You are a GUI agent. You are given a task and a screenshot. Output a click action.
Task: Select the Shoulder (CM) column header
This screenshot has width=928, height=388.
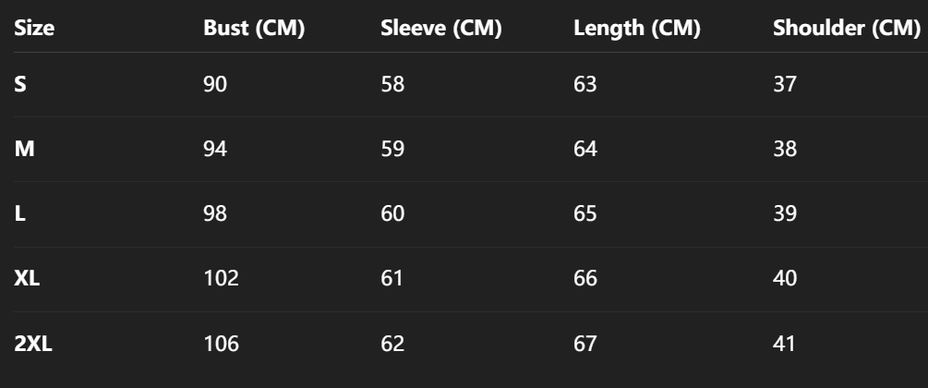click(846, 29)
